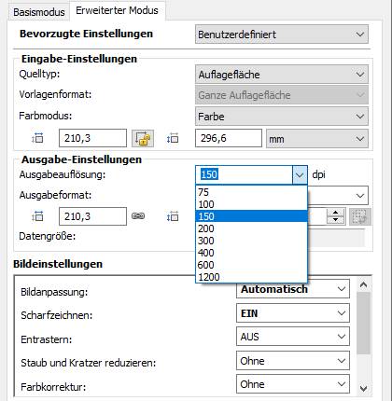
Task: Open the Scharfzeichnen EIN dropdown
Action: tap(293, 313)
